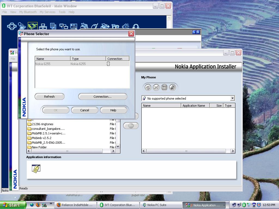Open the My Bluetooth menu
The width and height of the screenshot is (279, 209).
point(28,12)
